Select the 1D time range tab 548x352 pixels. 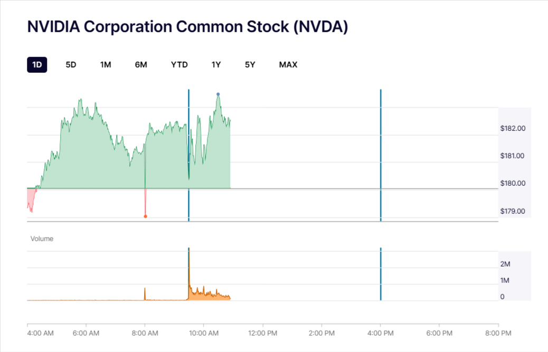[x=37, y=64]
